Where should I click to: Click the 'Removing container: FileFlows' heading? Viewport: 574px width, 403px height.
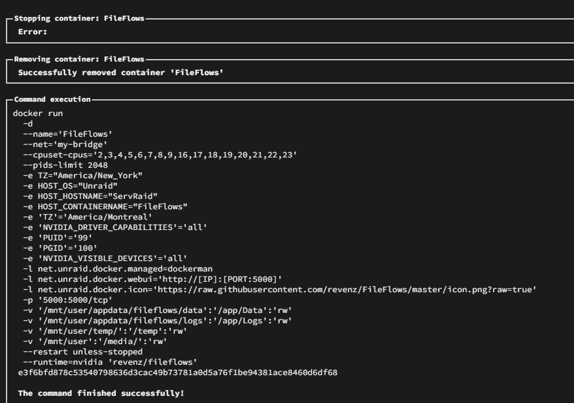pos(79,59)
